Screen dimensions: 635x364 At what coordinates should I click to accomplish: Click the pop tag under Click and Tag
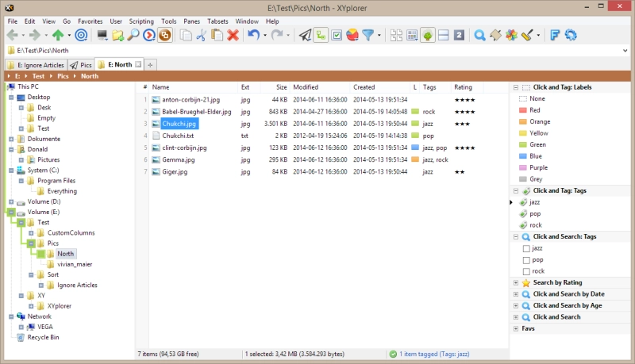[x=535, y=214]
